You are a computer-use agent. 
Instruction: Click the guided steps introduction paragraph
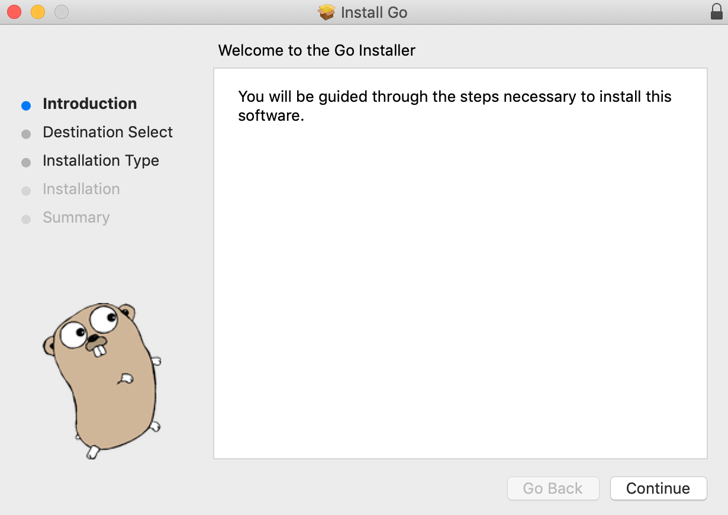(454, 105)
